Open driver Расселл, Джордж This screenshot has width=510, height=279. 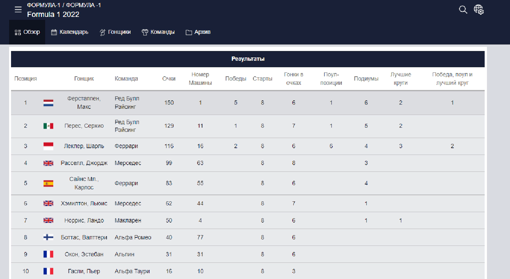[x=84, y=163]
